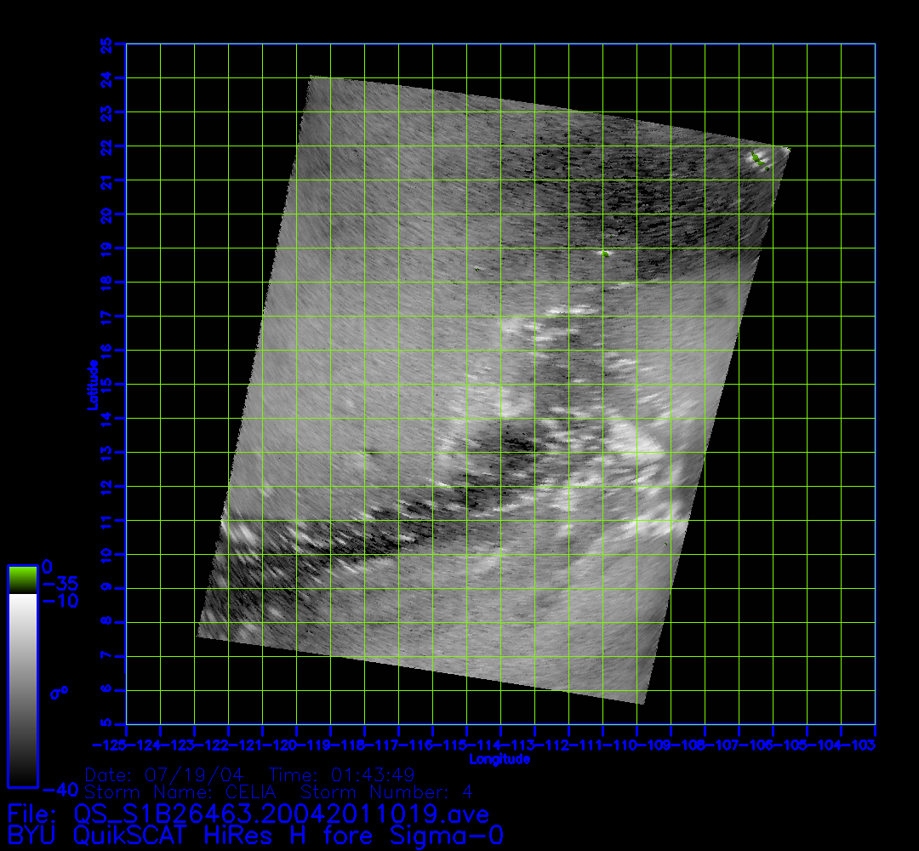Click the Time: 01:43:49 text

click(341, 775)
